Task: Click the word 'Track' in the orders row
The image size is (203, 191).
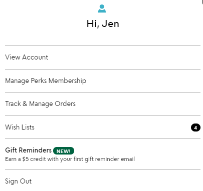Action: [13, 103]
